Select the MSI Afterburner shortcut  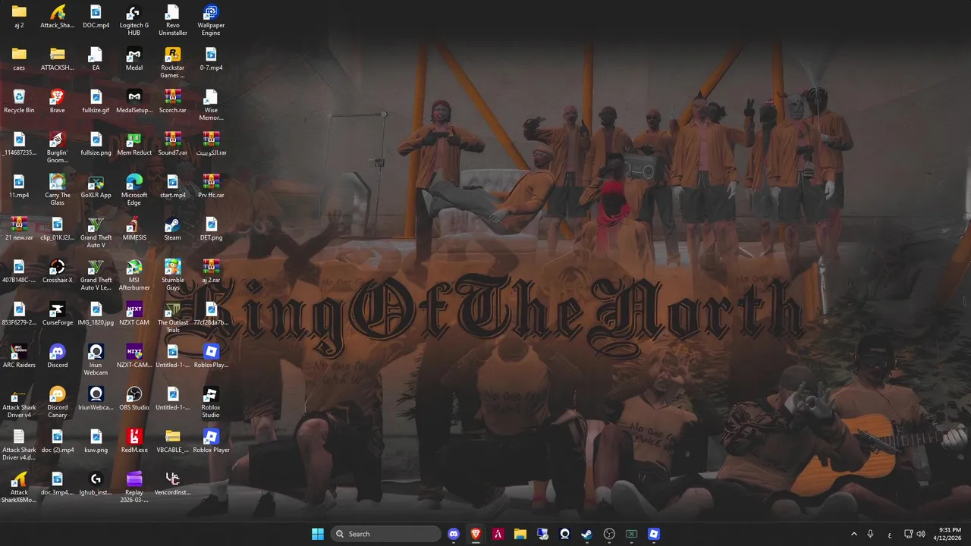pos(134,275)
